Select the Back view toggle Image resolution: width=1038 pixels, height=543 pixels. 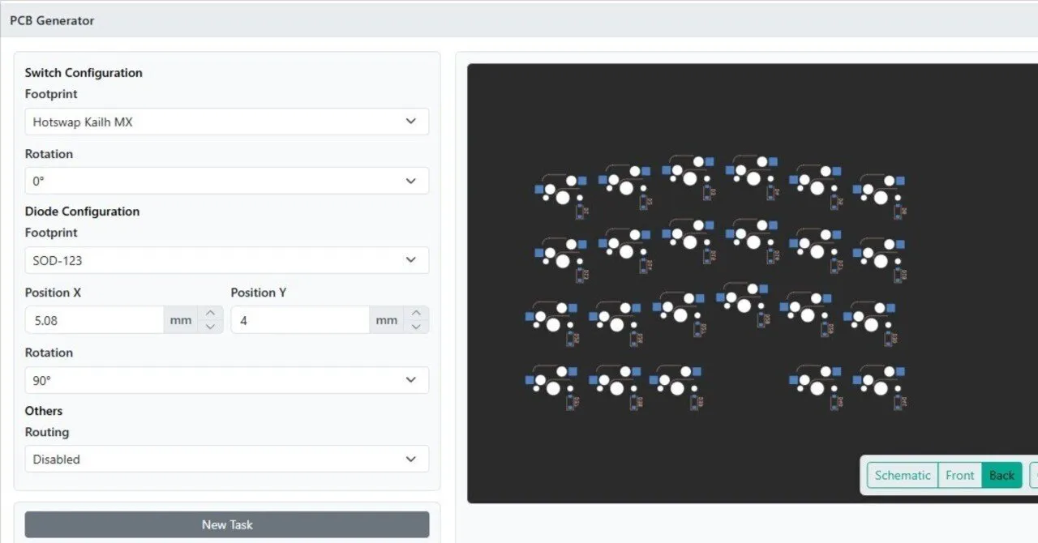(x=1002, y=475)
